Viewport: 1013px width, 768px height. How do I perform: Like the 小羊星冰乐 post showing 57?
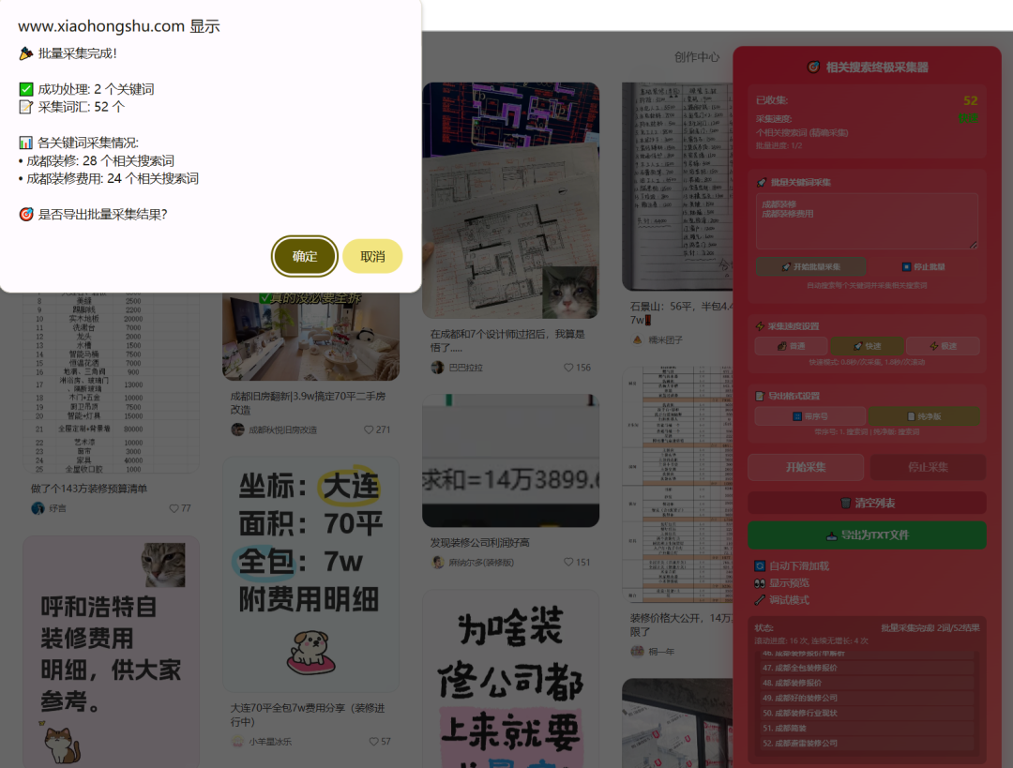tap(373, 742)
